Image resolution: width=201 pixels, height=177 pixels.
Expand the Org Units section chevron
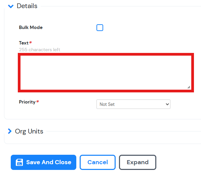(10, 131)
